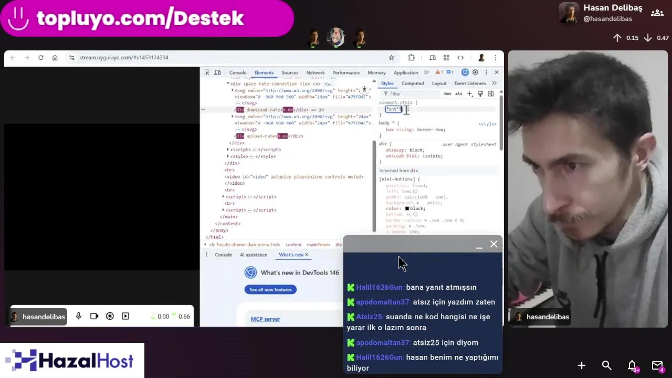Click the browser address bar URL

124,58
